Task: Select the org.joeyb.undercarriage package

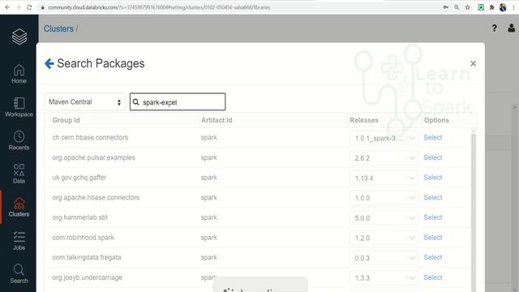Action: pos(432,277)
